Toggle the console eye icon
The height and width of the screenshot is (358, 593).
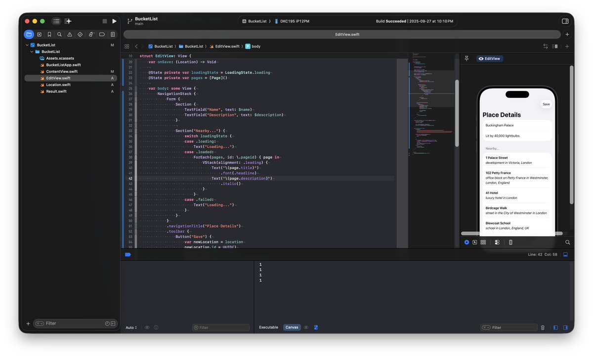tap(306, 327)
